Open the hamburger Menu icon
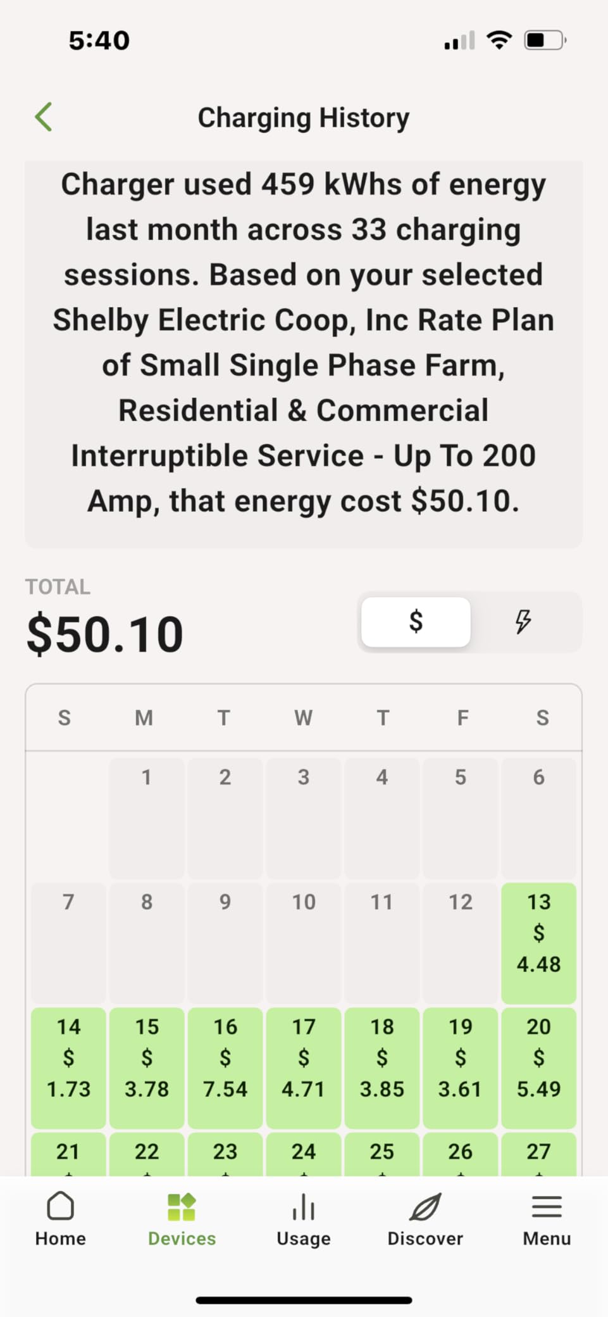 547,1207
